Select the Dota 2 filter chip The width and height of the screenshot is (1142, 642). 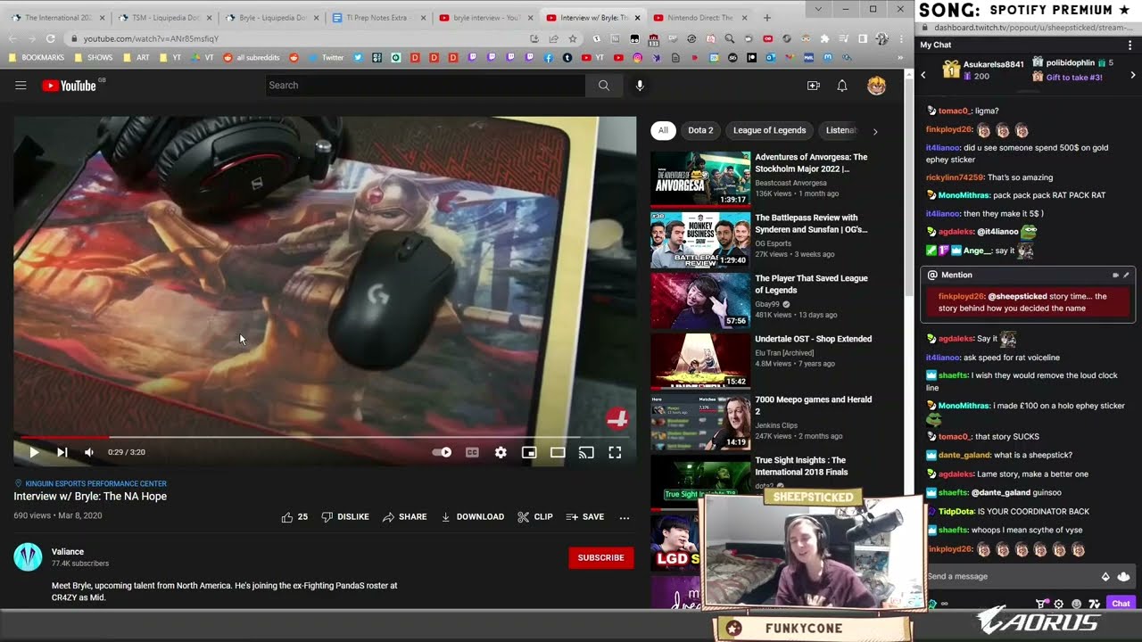pyautogui.click(x=700, y=130)
